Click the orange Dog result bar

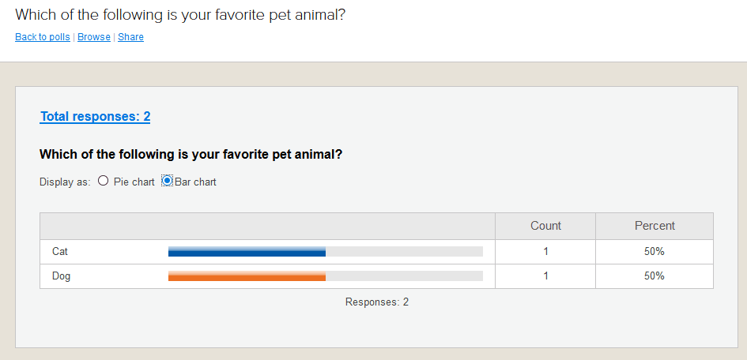click(247, 276)
